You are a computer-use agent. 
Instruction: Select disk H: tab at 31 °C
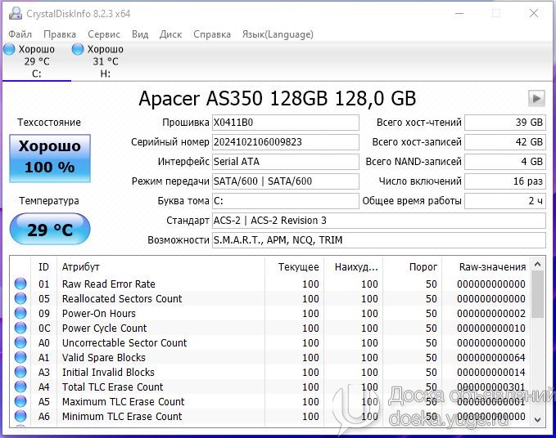pos(106,61)
